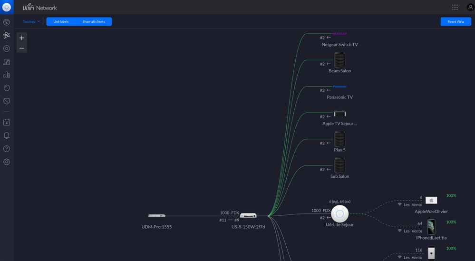Viewport: 475px width, 261px height.
Task: Open the Notifications bell icon
Action: tap(7, 135)
